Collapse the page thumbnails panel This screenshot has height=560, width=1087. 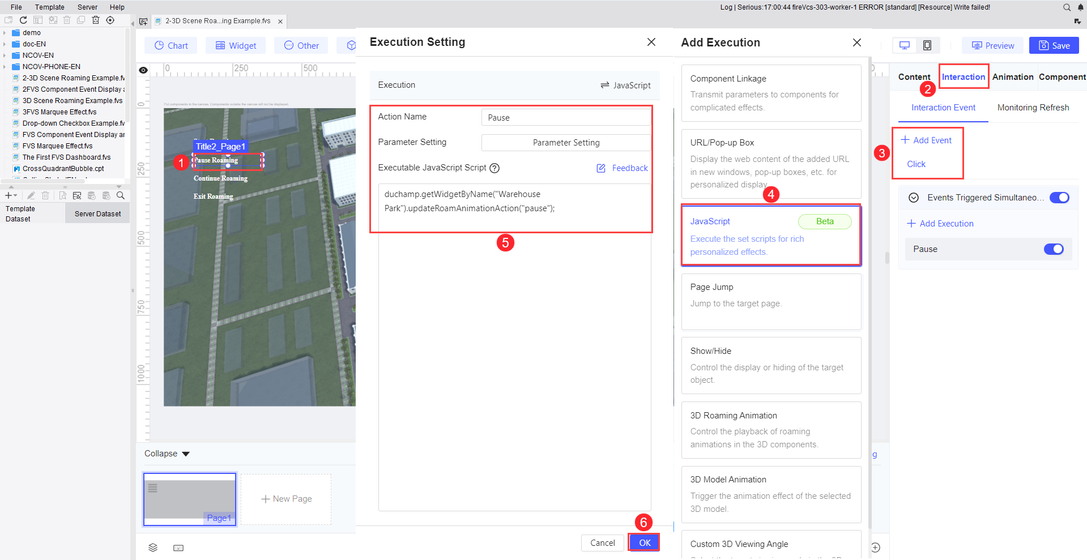pos(167,454)
